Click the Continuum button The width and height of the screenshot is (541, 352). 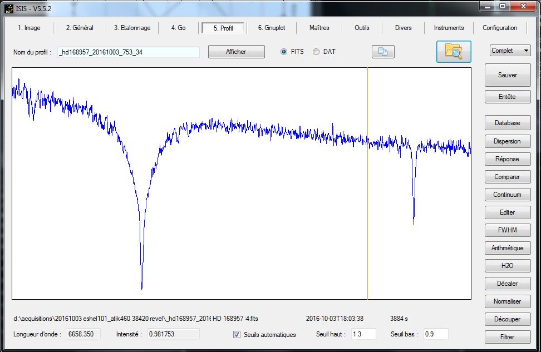click(x=507, y=195)
